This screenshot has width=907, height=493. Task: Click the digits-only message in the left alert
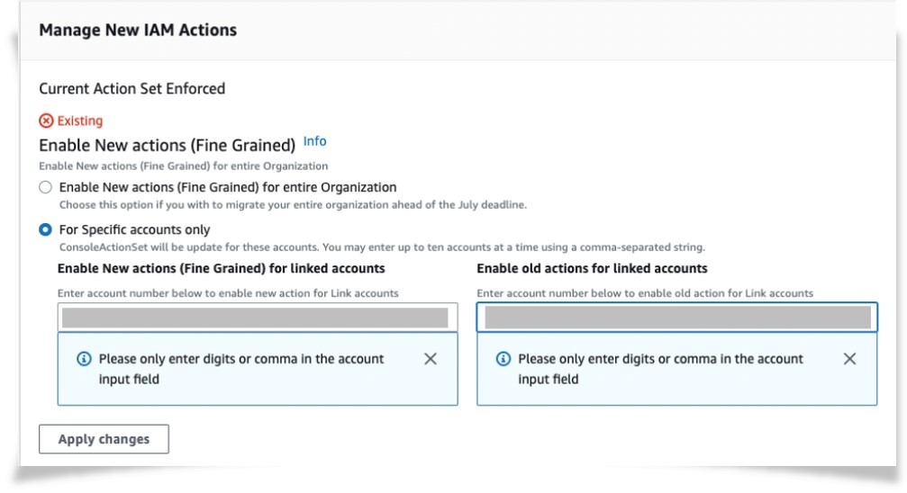240,369
